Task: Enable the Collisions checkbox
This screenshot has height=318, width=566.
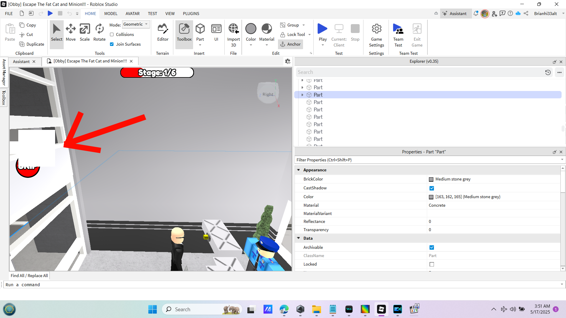Action: tap(112, 34)
